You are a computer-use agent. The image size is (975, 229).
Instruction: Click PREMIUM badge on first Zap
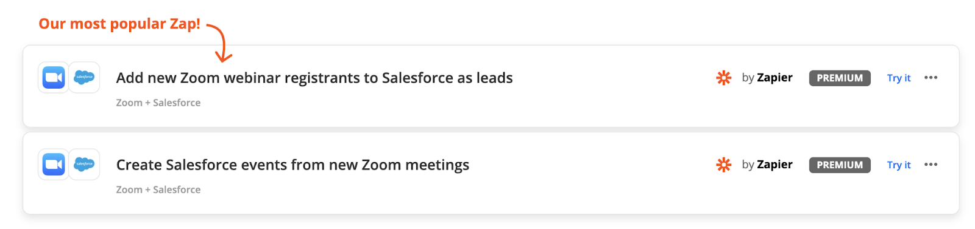click(x=840, y=78)
